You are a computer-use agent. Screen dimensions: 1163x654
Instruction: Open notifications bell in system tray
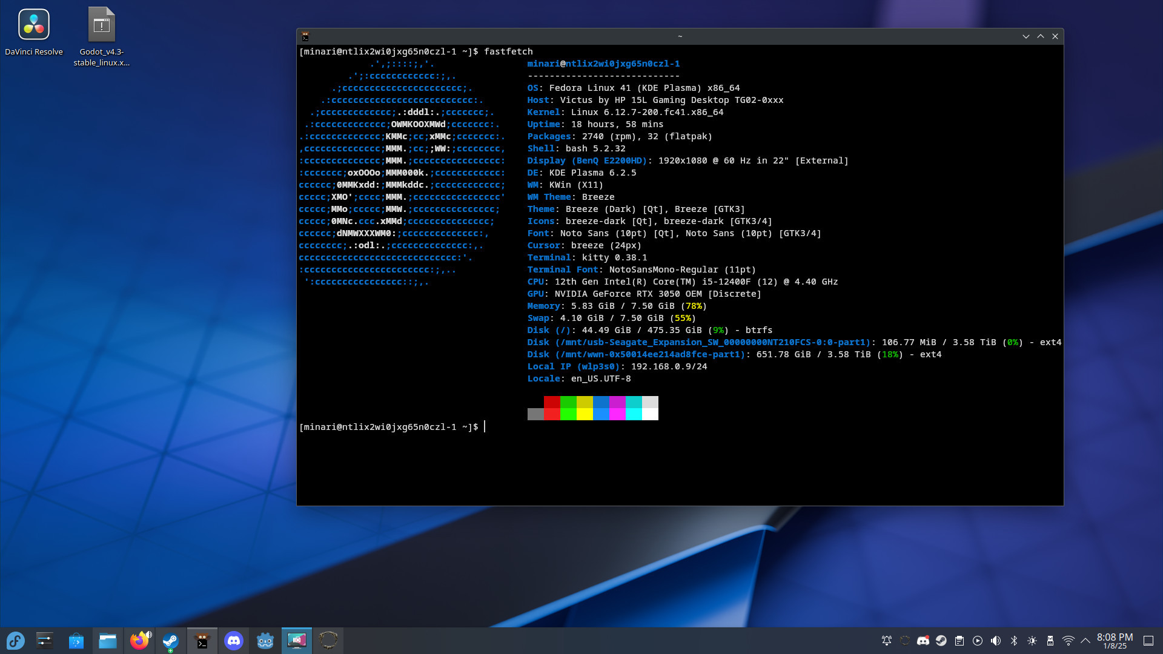coord(887,641)
